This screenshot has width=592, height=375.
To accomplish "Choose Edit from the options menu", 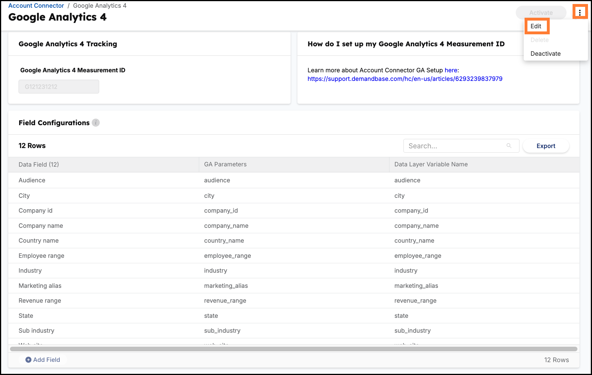I will click(x=536, y=26).
